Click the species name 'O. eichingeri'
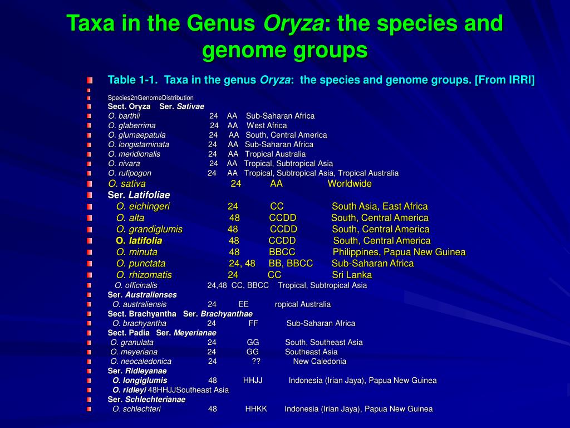 [x=143, y=207]
